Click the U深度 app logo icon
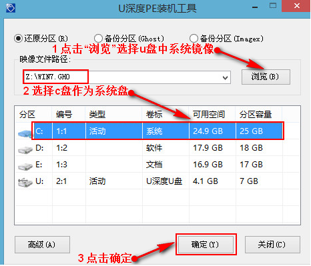Screen dimensions: 311x266 [x=11, y=8]
